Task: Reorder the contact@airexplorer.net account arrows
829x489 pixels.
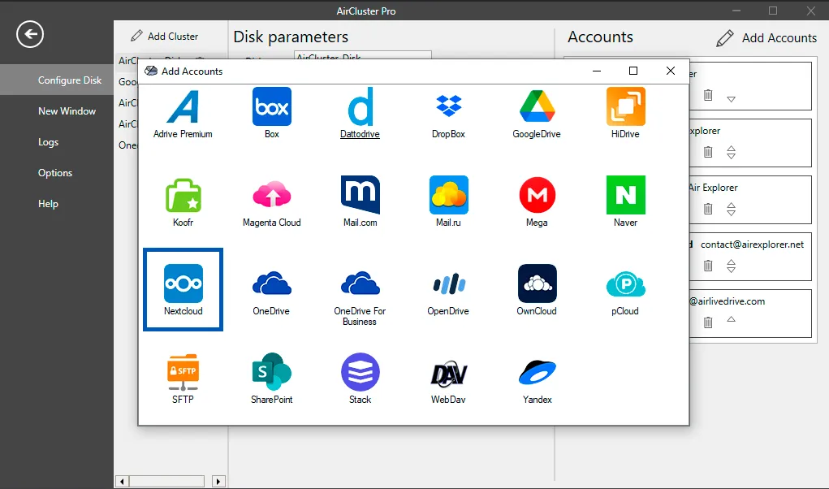Action: tap(732, 266)
